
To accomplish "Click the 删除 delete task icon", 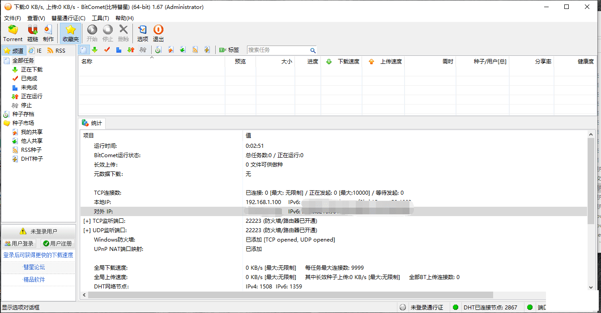I will [124, 33].
